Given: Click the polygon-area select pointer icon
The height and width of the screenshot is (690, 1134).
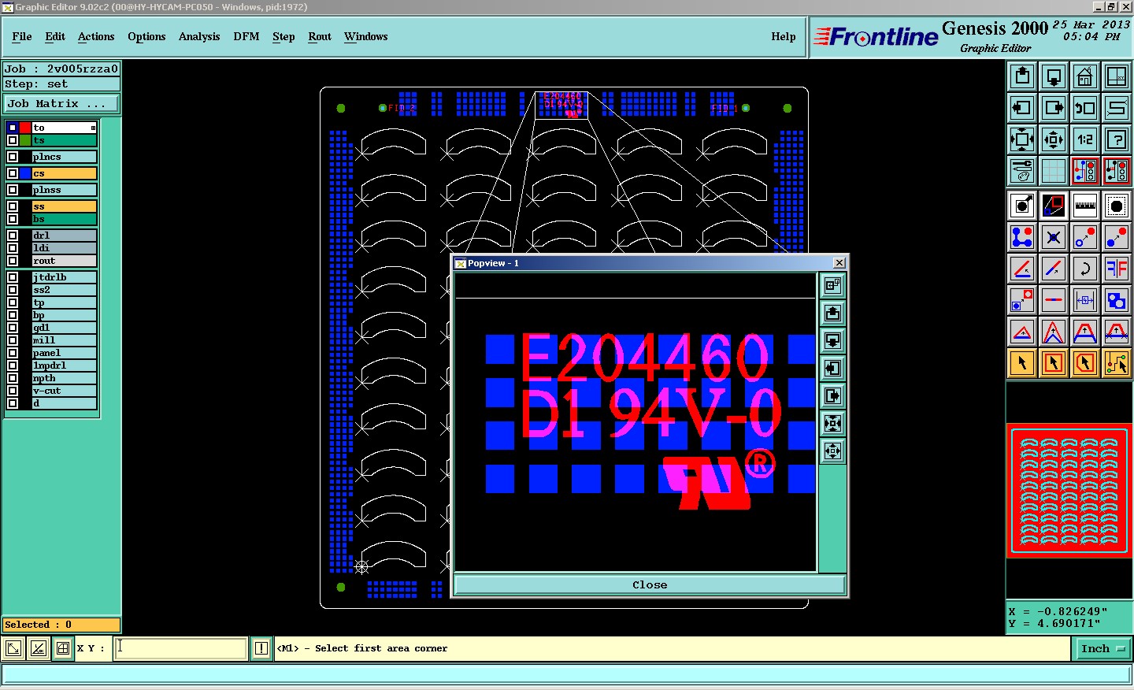Looking at the screenshot, I should point(1085,363).
